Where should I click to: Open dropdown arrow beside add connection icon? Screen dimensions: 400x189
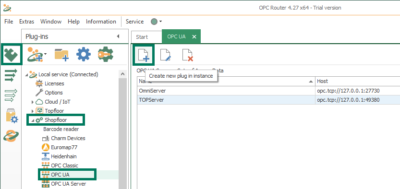click(46, 54)
